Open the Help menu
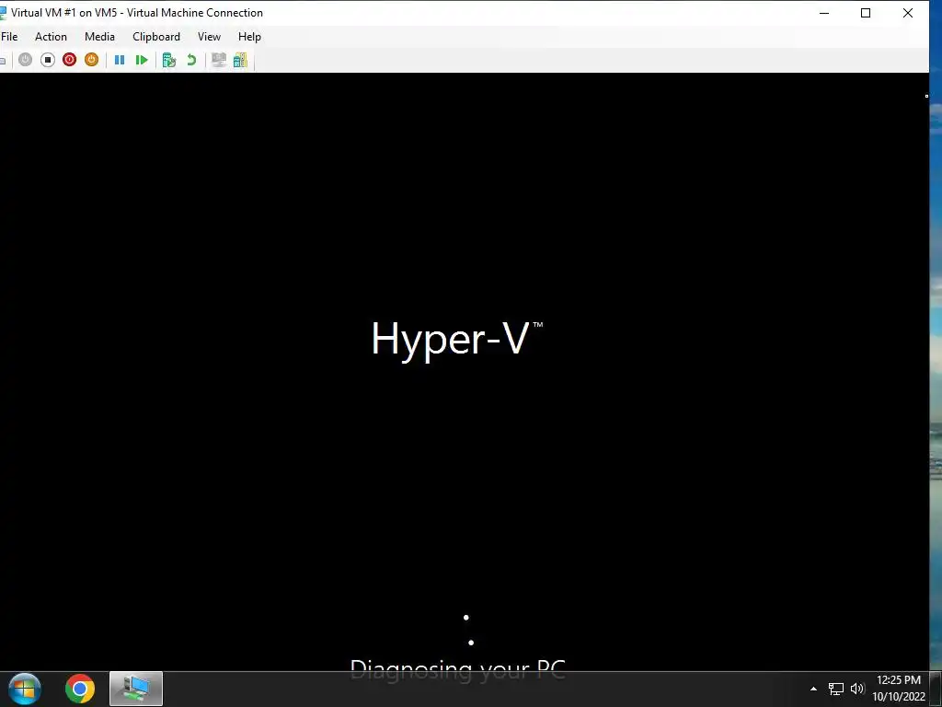This screenshot has height=707, width=942. (249, 37)
